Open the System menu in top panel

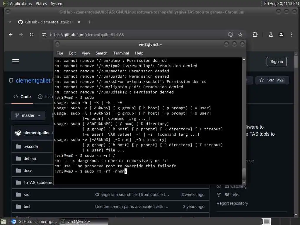coord(57,4)
